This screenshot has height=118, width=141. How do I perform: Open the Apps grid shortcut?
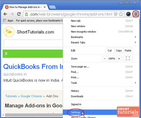8,21
